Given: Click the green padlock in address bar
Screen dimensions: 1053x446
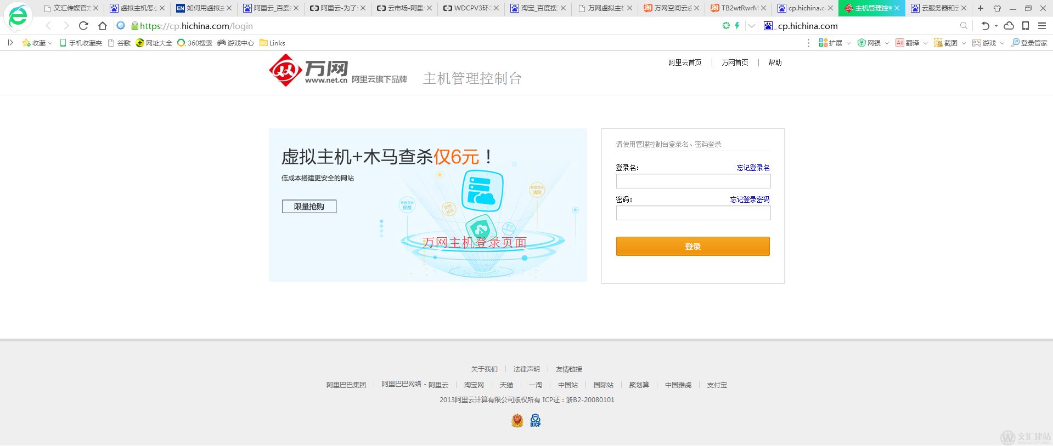Looking at the screenshot, I should click(x=134, y=26).
